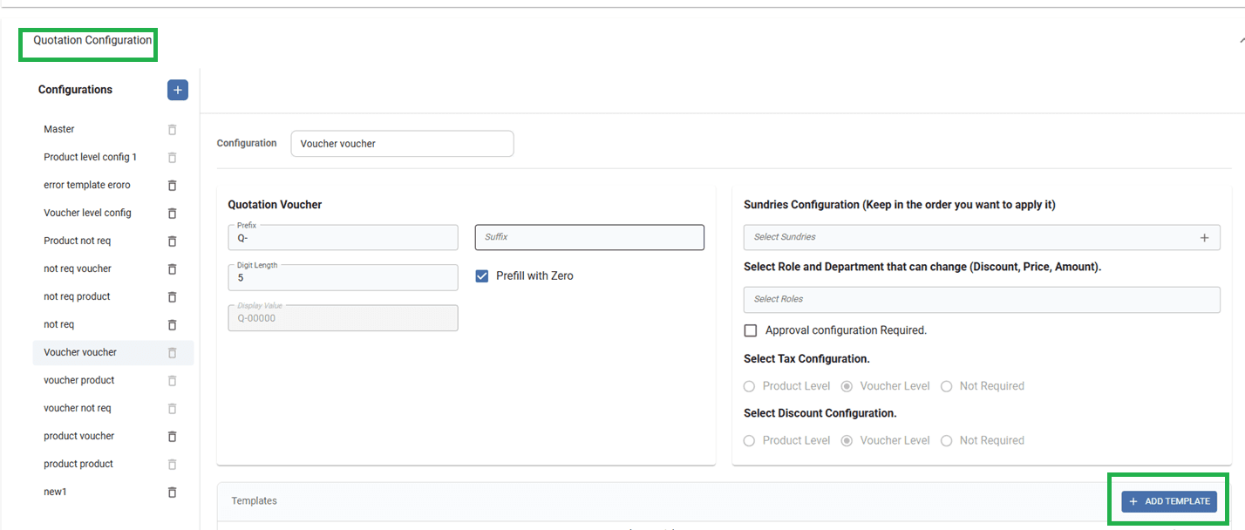
Task: Toggle Prefill with Zero checkbox
Action: coord(481,275)
